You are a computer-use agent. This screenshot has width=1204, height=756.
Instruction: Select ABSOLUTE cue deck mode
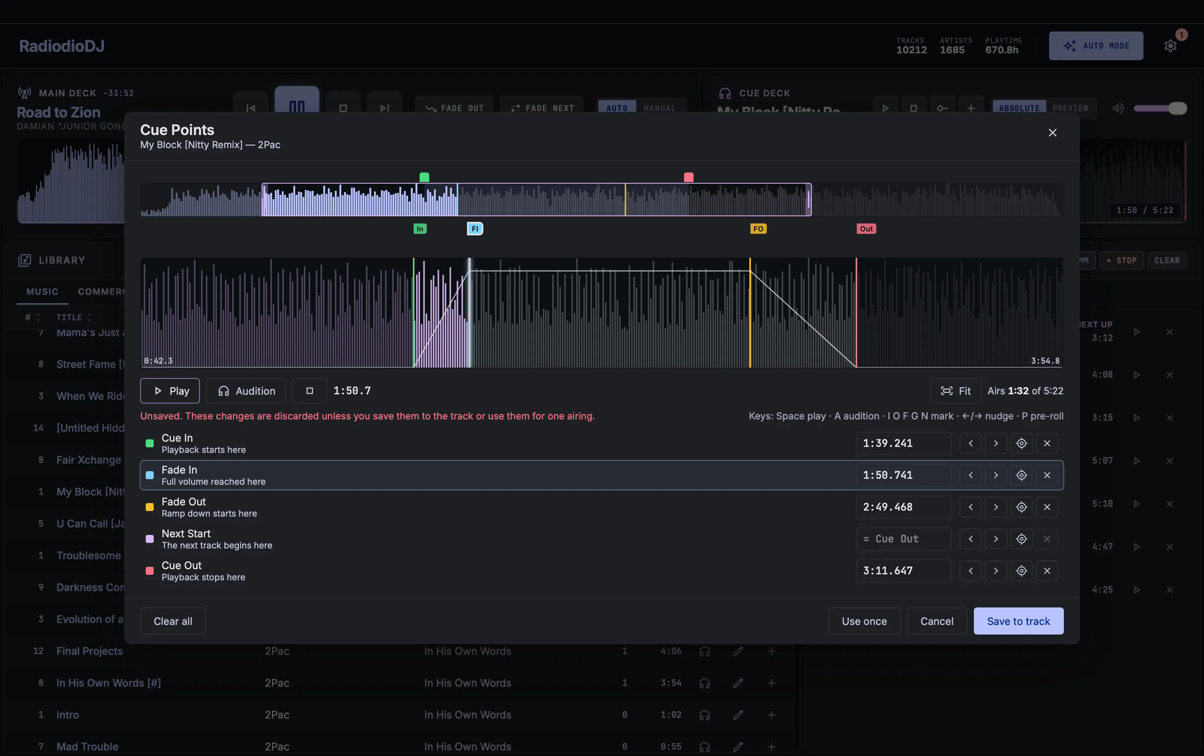point(1019,108)
